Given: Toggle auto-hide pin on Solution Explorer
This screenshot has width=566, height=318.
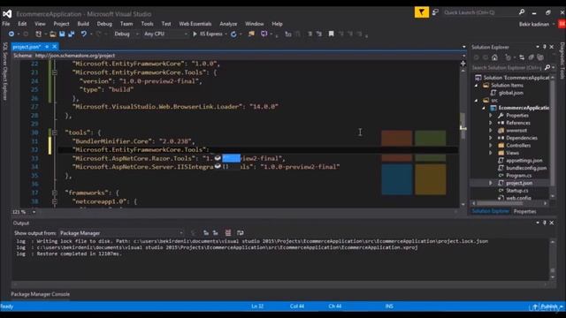Looking at the screenshot, I should coord(545,47).
